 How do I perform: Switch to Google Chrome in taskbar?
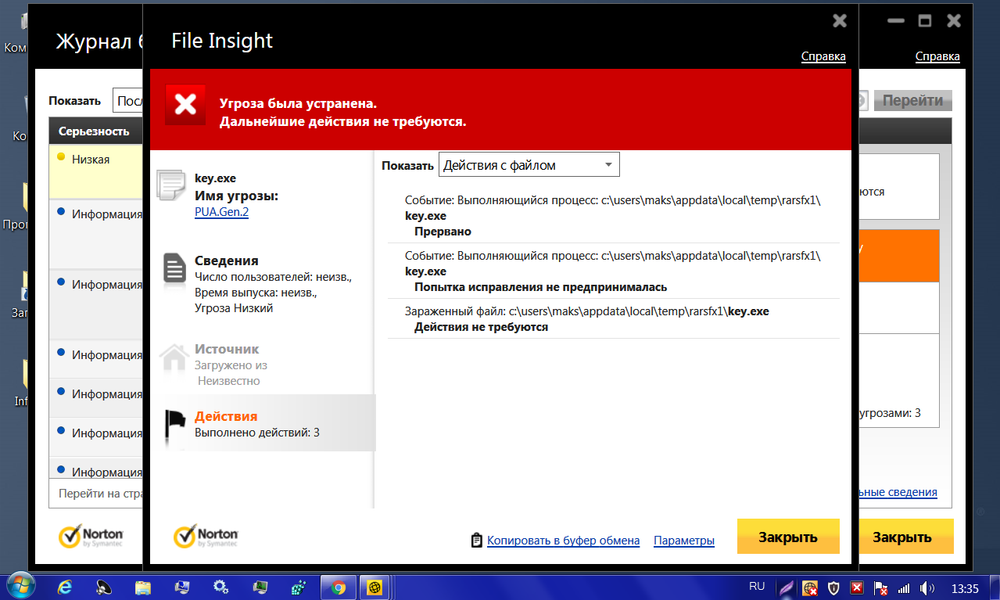(339, 587)
